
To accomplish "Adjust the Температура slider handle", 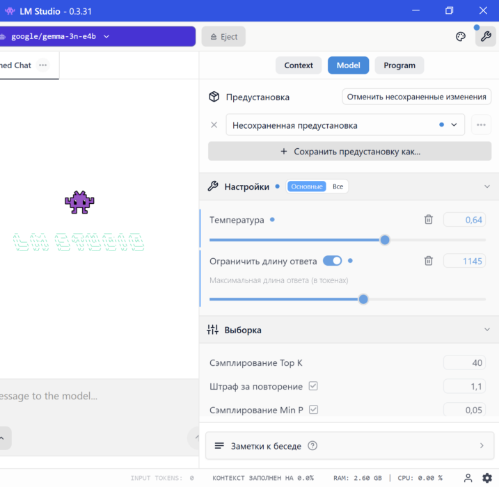I will [x=385, y=240].
